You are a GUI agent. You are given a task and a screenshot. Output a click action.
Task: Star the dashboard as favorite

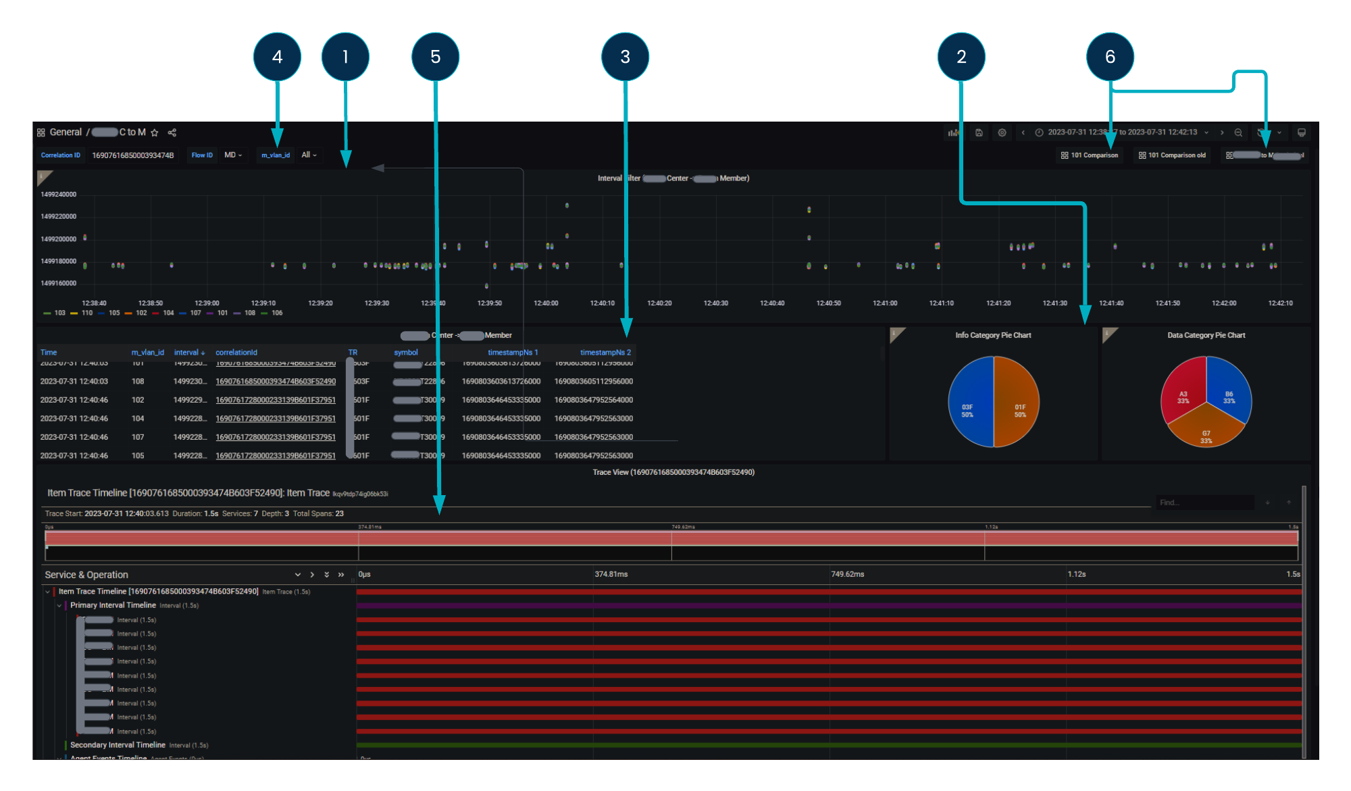click(155, 132)
